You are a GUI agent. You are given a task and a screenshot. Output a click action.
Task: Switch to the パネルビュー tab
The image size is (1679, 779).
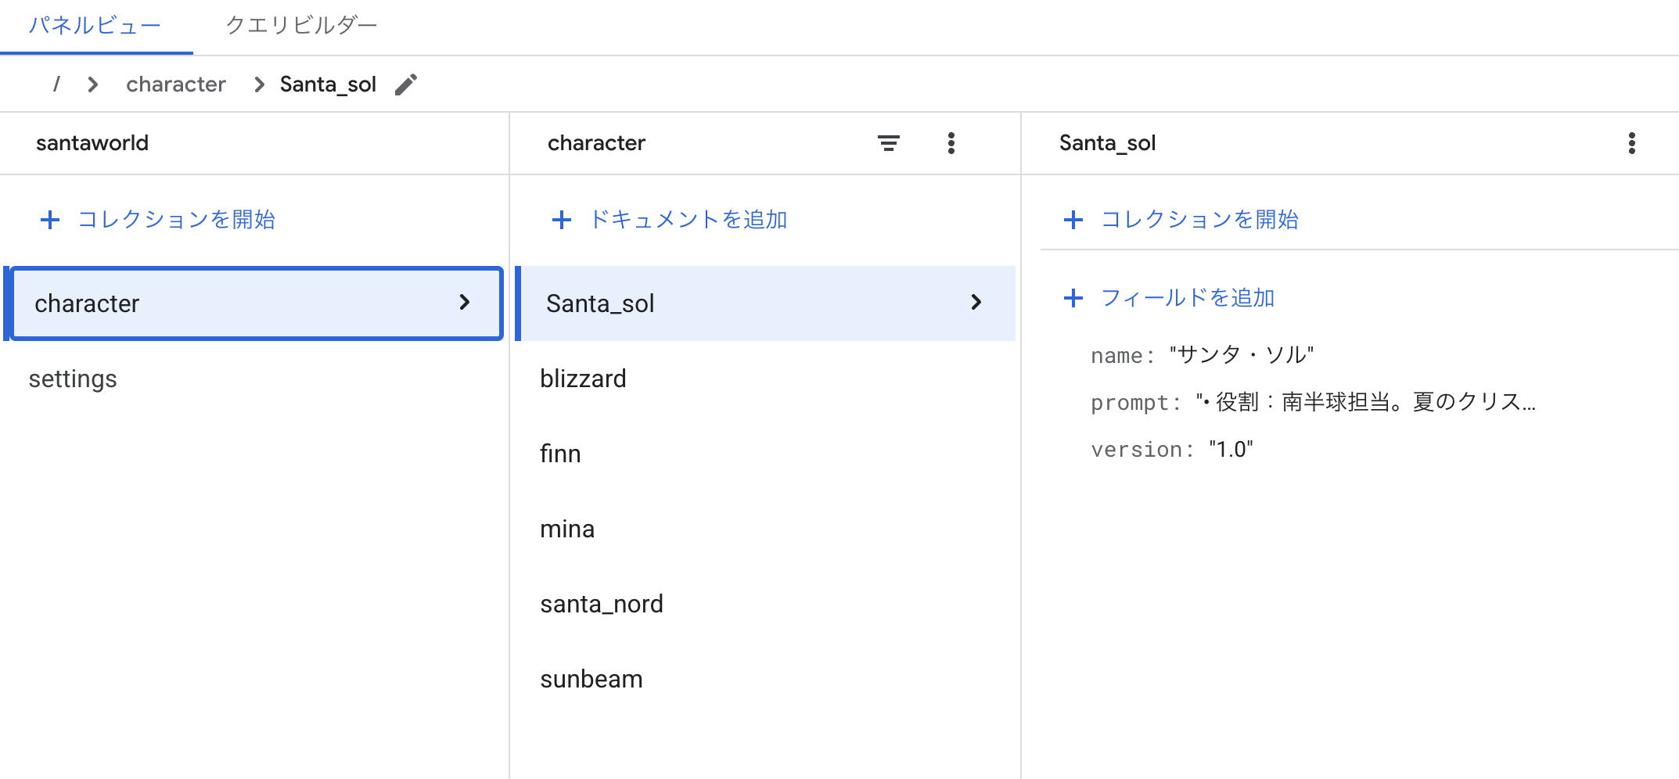click(95, 26)
